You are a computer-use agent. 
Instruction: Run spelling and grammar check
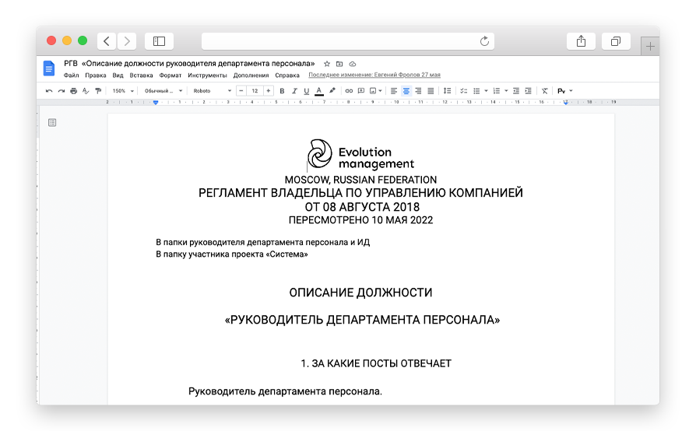86,91
